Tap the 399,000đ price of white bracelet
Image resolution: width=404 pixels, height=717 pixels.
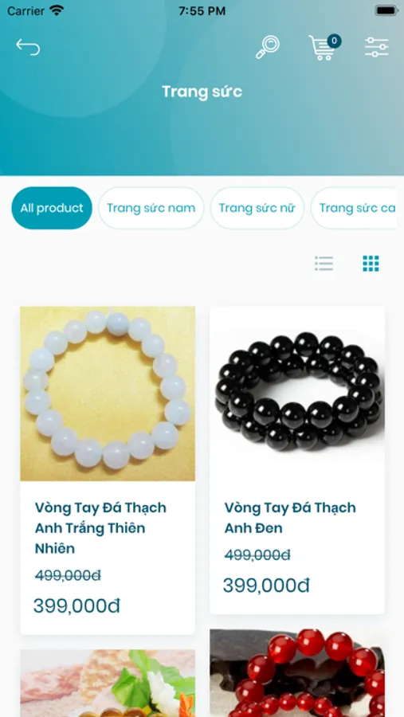point(76,606)
